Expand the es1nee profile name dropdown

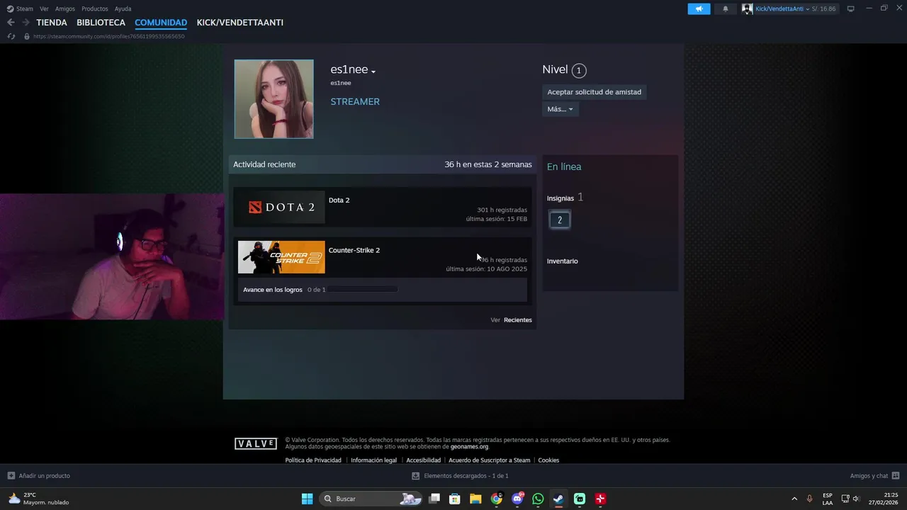point(373,71)
